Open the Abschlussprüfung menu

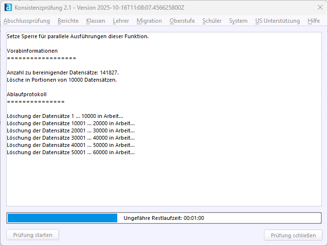tap(26, 21)
